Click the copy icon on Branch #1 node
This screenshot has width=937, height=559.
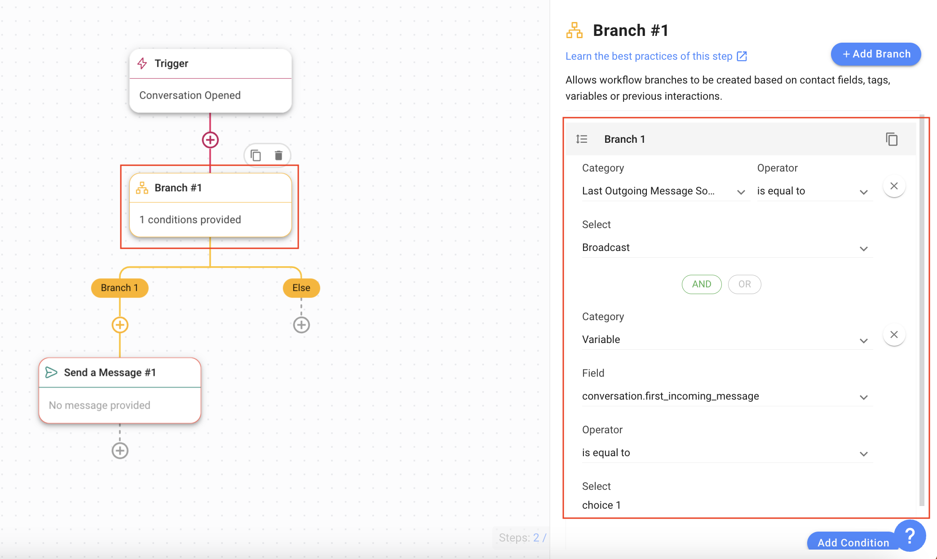point(256,155)
